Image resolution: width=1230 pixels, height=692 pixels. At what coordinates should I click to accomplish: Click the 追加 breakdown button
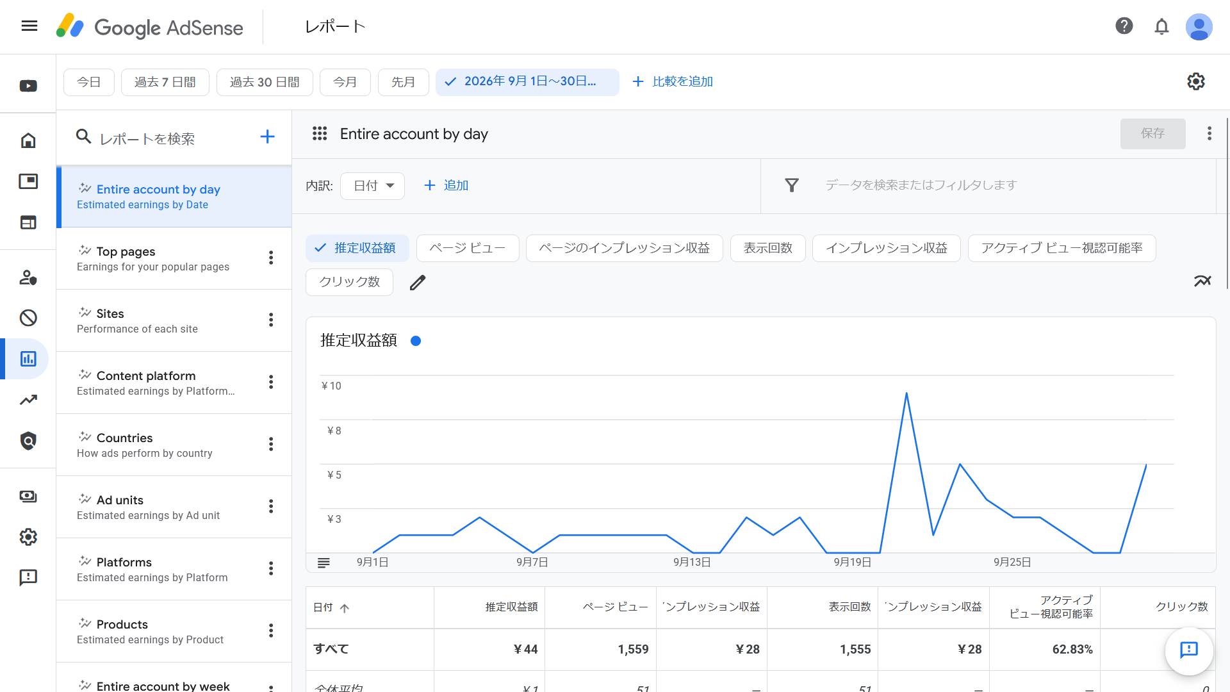pos(447,185)
